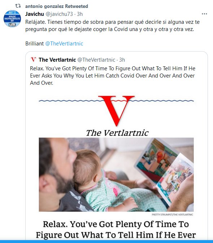The height and width of the screenshot is (243, 213).
Task: Open the @TheVertlartnic mention link
Action: coord(64,44)
